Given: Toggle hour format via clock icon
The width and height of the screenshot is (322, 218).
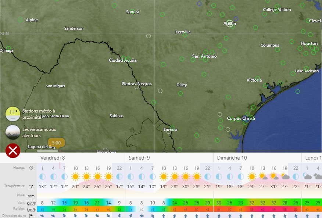Looking at the screenshot, I should (31, 168).
